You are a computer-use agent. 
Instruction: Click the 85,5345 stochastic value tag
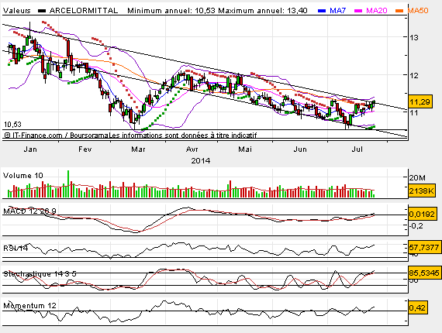(x=424, y=273)
